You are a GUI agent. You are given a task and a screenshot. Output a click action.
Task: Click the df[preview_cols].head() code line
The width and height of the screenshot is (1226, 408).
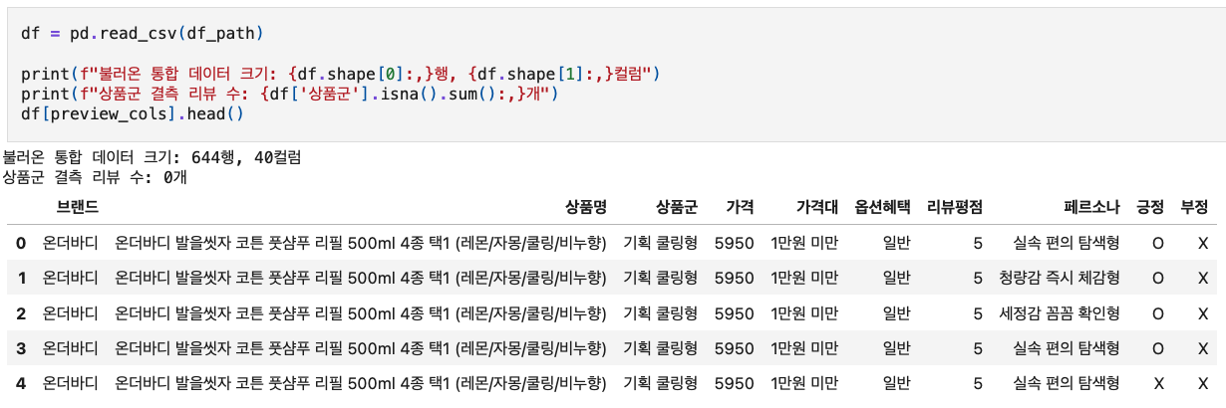coord(133,114)
